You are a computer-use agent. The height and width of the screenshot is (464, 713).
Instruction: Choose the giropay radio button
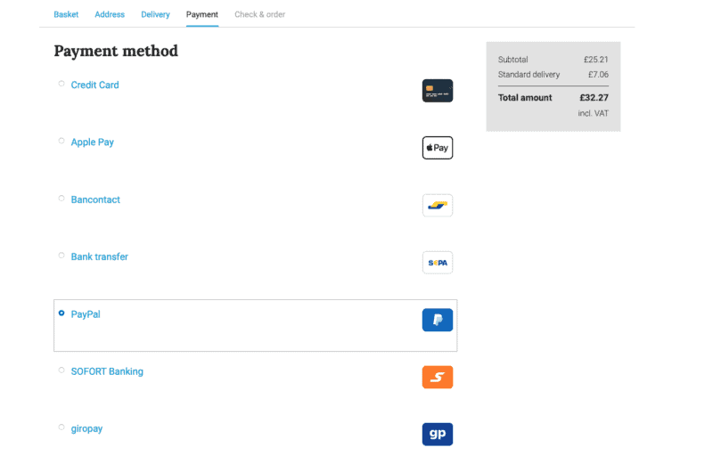(61, 427)
